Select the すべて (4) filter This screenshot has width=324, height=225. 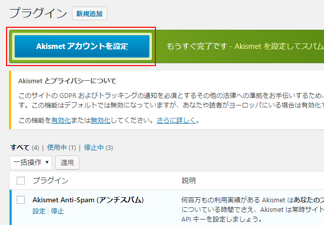25,148
